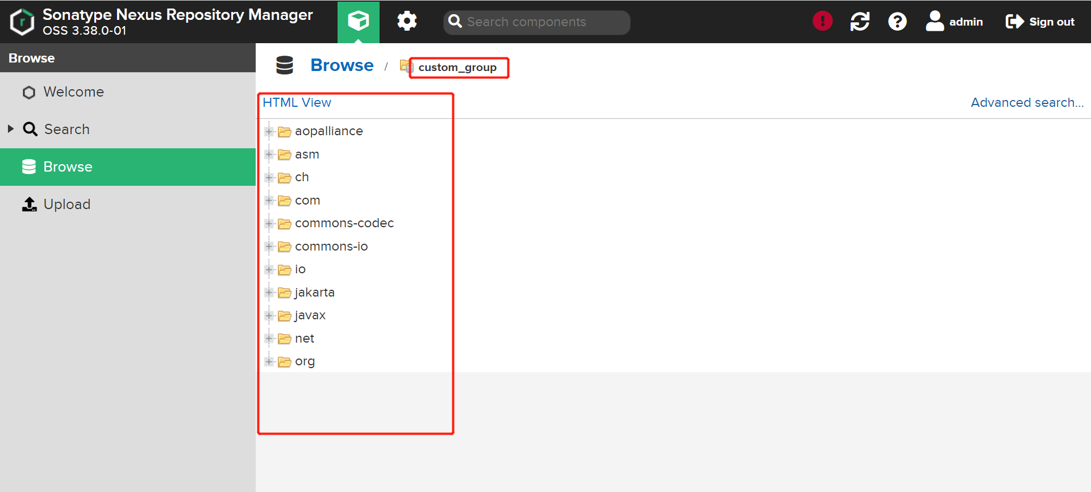Open Advanced search link
This screenshot has width=1091, height=492.
click(1027, 103)
